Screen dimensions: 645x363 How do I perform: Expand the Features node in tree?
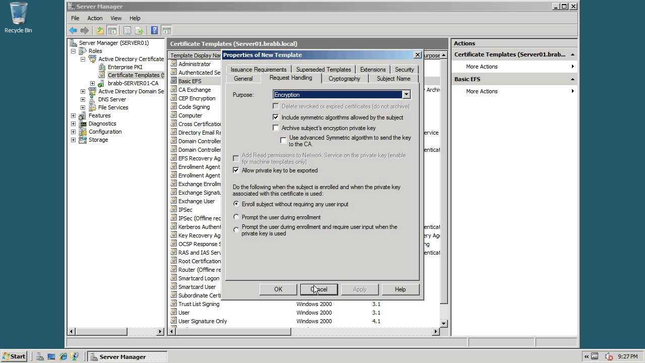click(74, 115)
